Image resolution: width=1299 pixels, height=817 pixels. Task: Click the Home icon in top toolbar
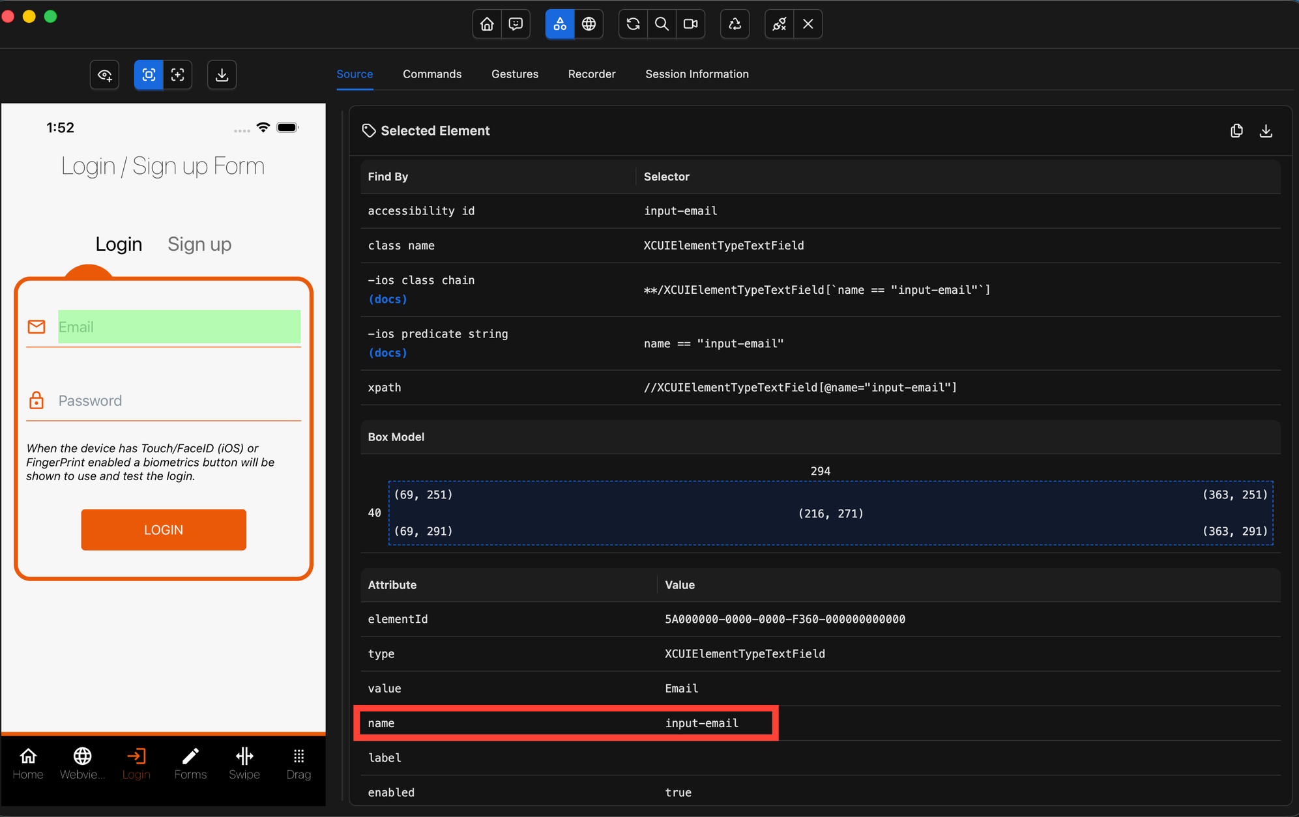tap(487, 24)
